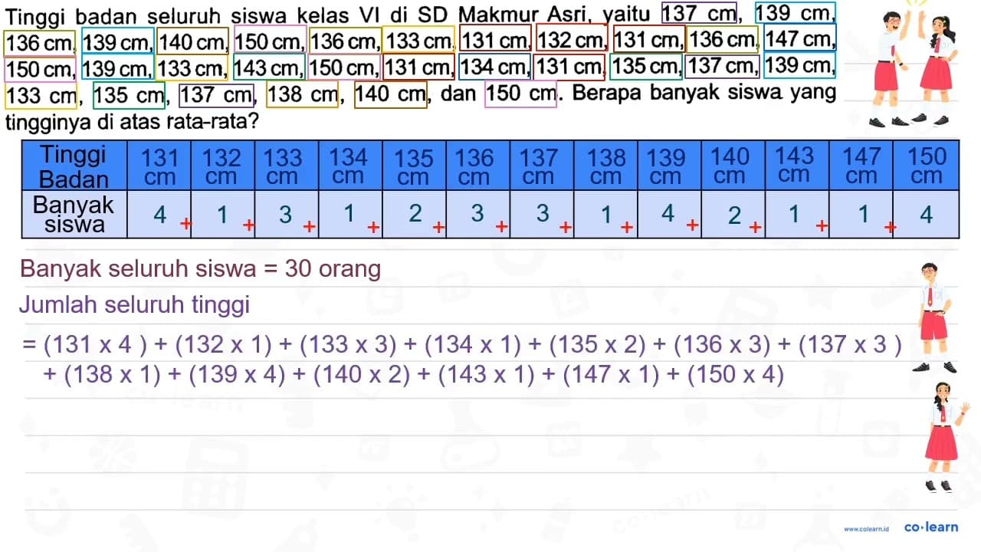Select student count 1 under 132 cm column
The height and width of the screenshot is (552, 981).
tap(222, 215)
